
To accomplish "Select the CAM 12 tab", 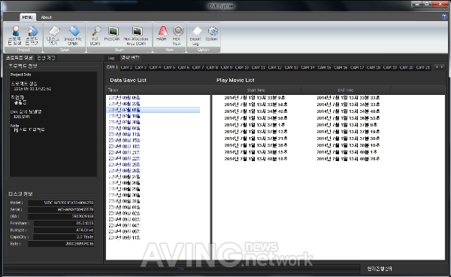I will click(275, 68).
